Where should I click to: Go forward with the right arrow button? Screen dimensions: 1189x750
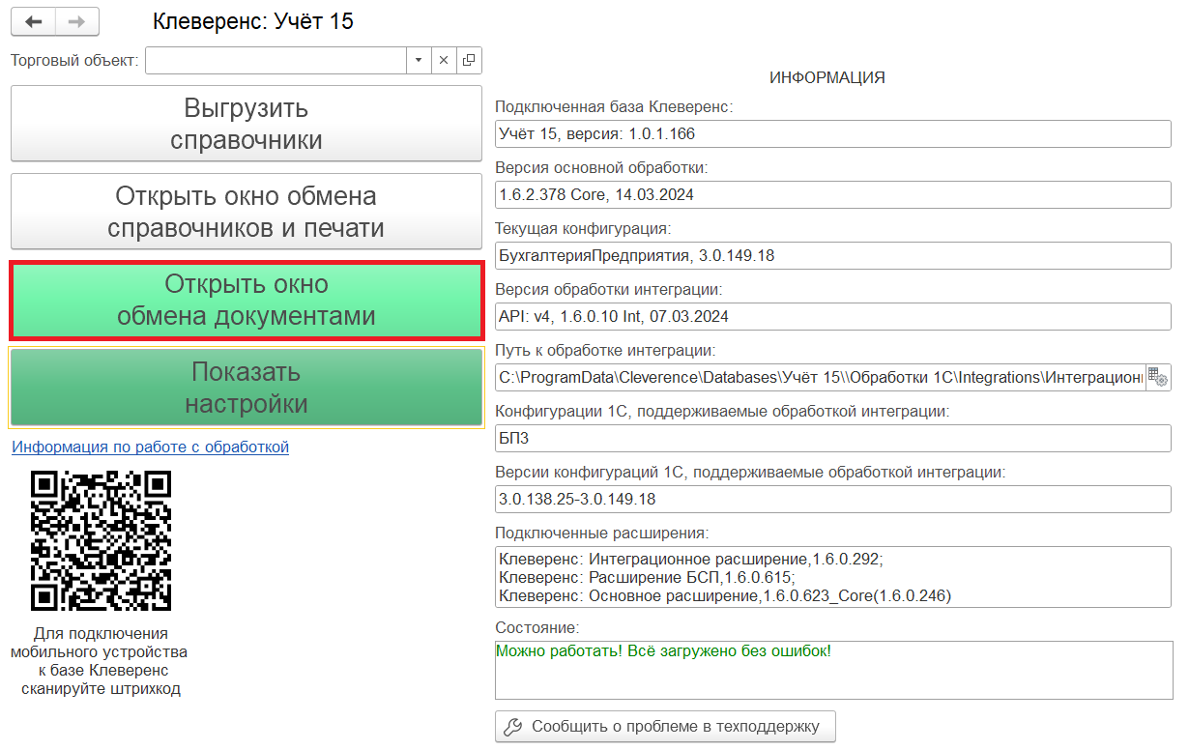pos(78,20)
